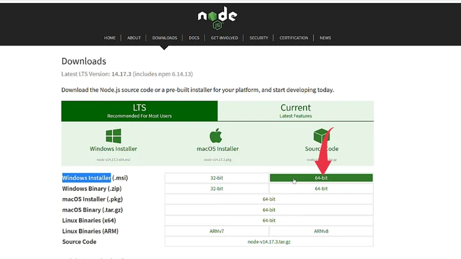Click the Node.js logo at top
The image size is (461, 259).
coord(217,18)
